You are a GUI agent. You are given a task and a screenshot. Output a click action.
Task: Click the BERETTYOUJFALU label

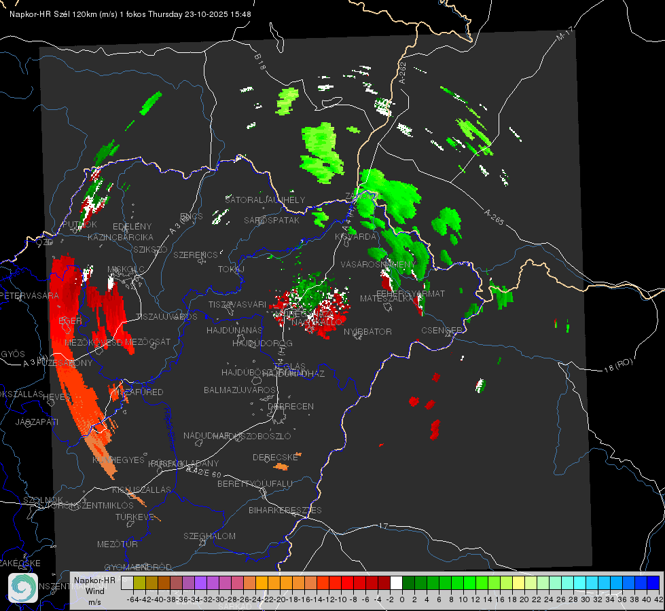[255, 484]
